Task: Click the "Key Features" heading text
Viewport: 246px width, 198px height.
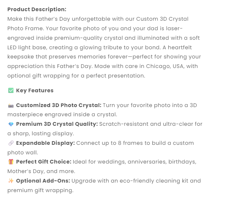Action: [x=35, y=91]
